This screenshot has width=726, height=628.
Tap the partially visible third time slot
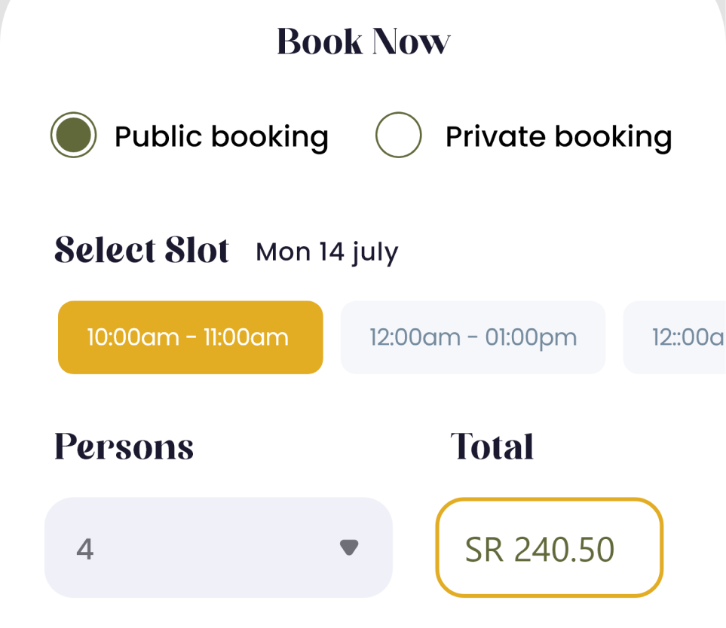point(679,337)
